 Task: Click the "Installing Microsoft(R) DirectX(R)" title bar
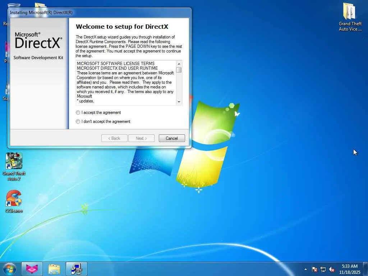100,13
